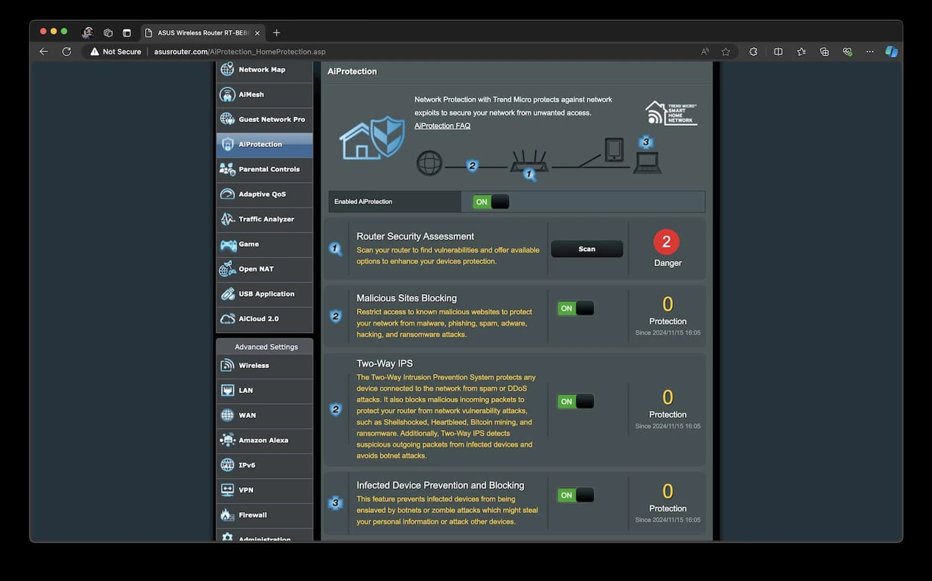Toggle the Enabled AiProtection switch
Image resolution: width=932 pixels, height=581 pixels.
tap(491, 202)
